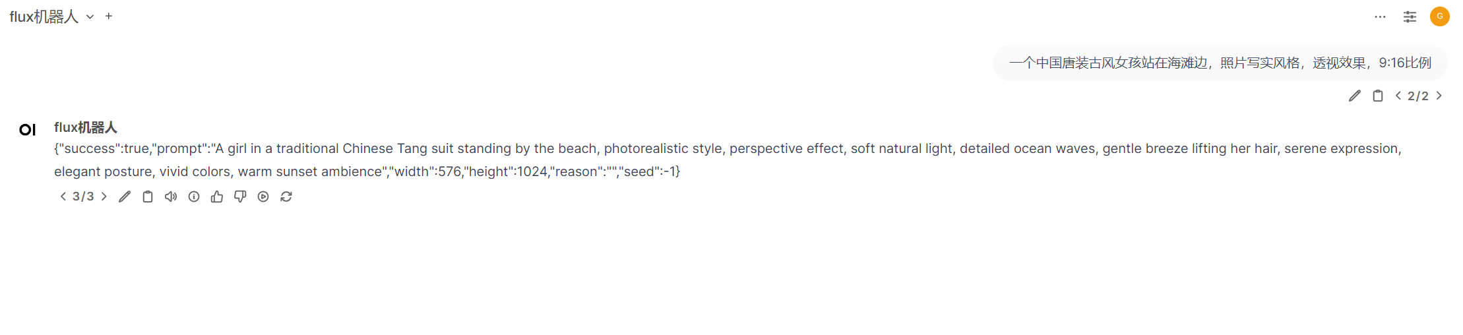Regenerate the flux机器人 response
1463x335 pixels.
[x=286, y=197]
